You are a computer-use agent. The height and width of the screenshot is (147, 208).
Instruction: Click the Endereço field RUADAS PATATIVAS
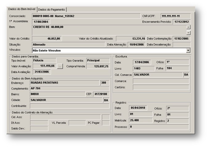(65, 83)
